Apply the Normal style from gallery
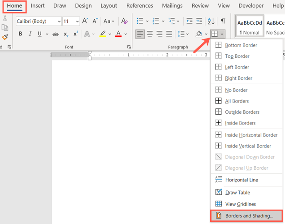This screenshot has height=224, width=285. [x=249, y=27]
